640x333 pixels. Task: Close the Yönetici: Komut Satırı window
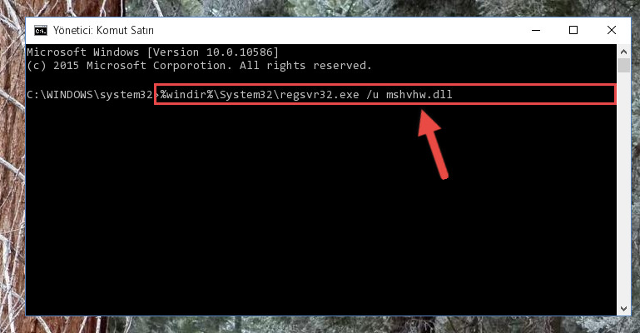[612, 30]
